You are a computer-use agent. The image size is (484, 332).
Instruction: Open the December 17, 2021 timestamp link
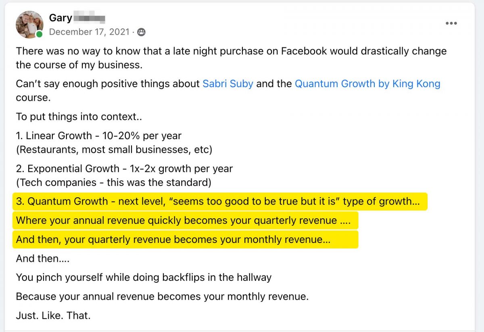tap(89, 32)
